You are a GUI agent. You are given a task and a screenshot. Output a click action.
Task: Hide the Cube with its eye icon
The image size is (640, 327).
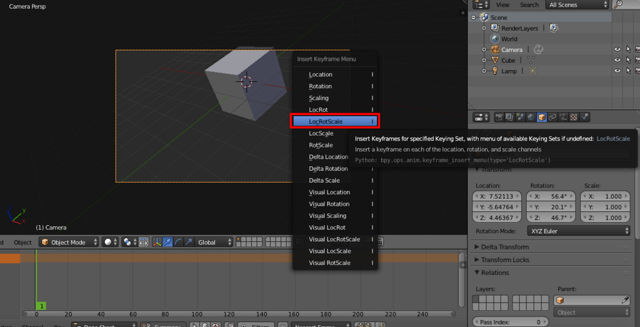click(x=617, y=60)
